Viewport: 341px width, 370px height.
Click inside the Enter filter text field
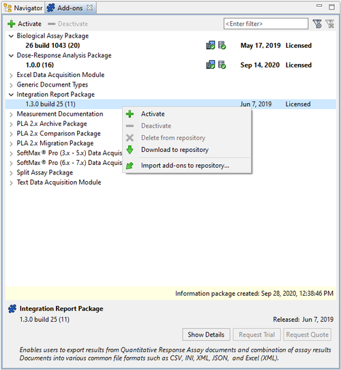tap(266, 24)
